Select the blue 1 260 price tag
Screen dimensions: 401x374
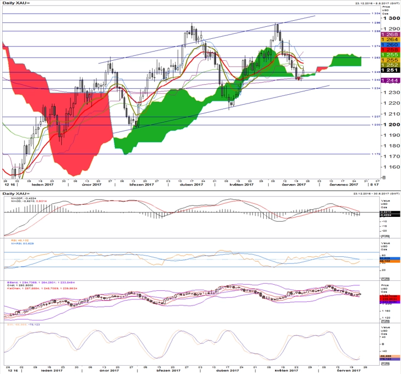pos(390,44)
